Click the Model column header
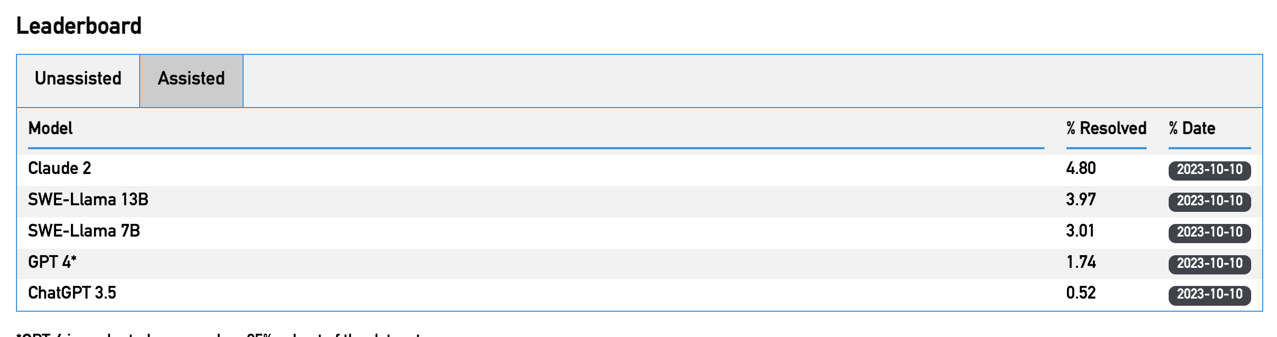The height and width of the screenshot is (337, 1277). [51, 128]
